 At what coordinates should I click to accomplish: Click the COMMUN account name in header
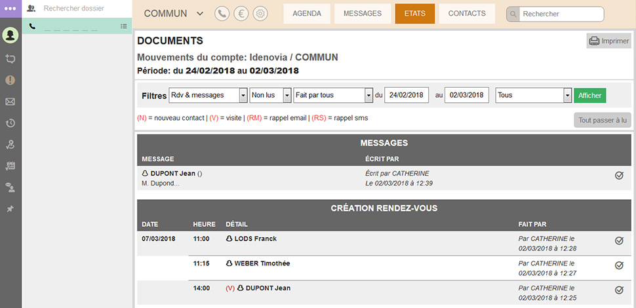point(165,14)
